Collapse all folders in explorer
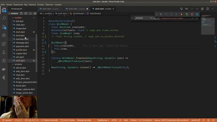 [35, 14]
